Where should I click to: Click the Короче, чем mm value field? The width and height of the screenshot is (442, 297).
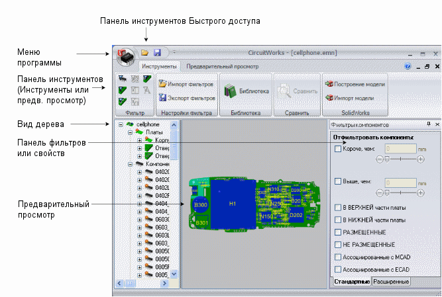[x=400, y=148]
